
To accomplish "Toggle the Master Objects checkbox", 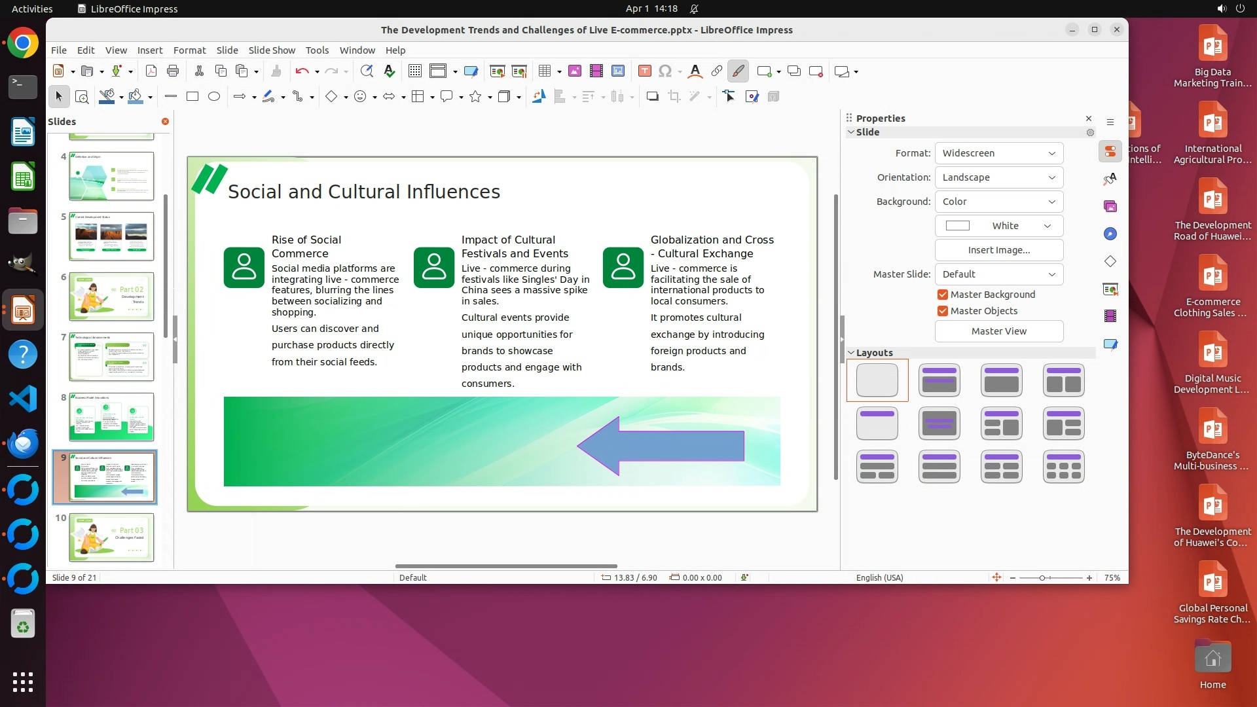I will [x=943, y=311].
